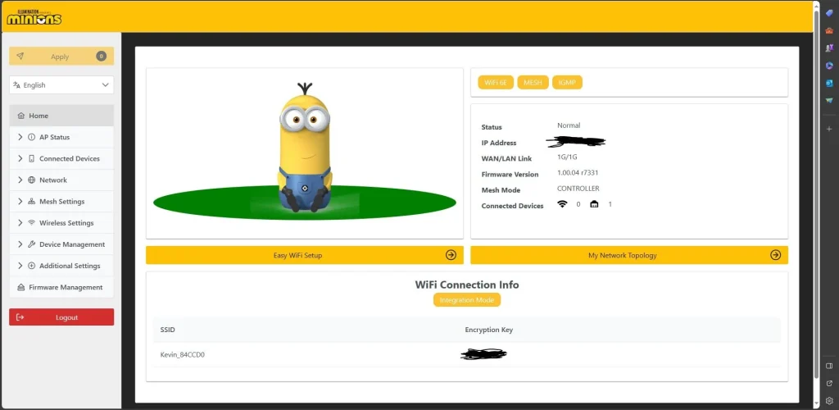Viewport: 839px width, 410px height.
Task: Open the Outlook icon in browser sidebar
Action: pos(829,83)
